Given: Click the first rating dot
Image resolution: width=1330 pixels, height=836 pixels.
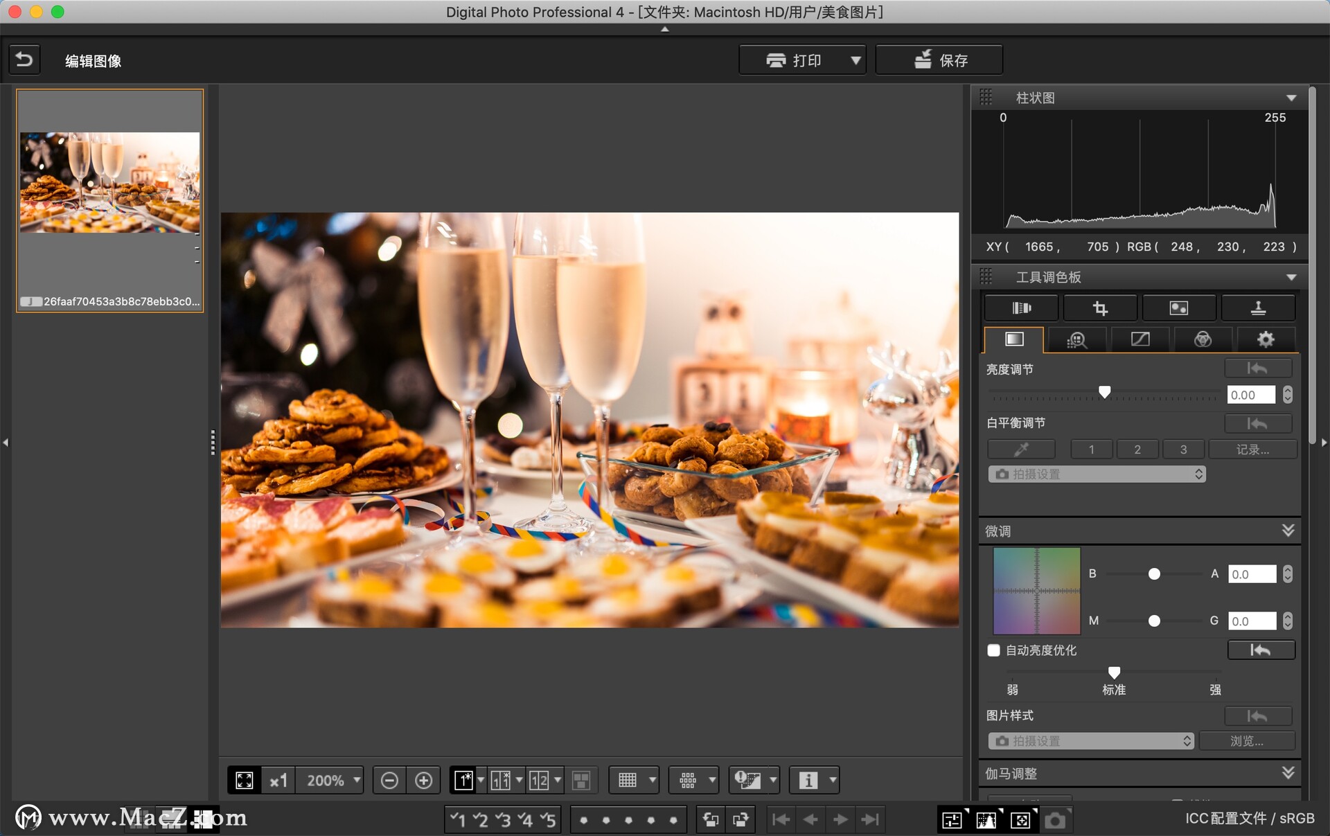Looking at the screenshot, I should pyautogui.click(x=584, y=820).
